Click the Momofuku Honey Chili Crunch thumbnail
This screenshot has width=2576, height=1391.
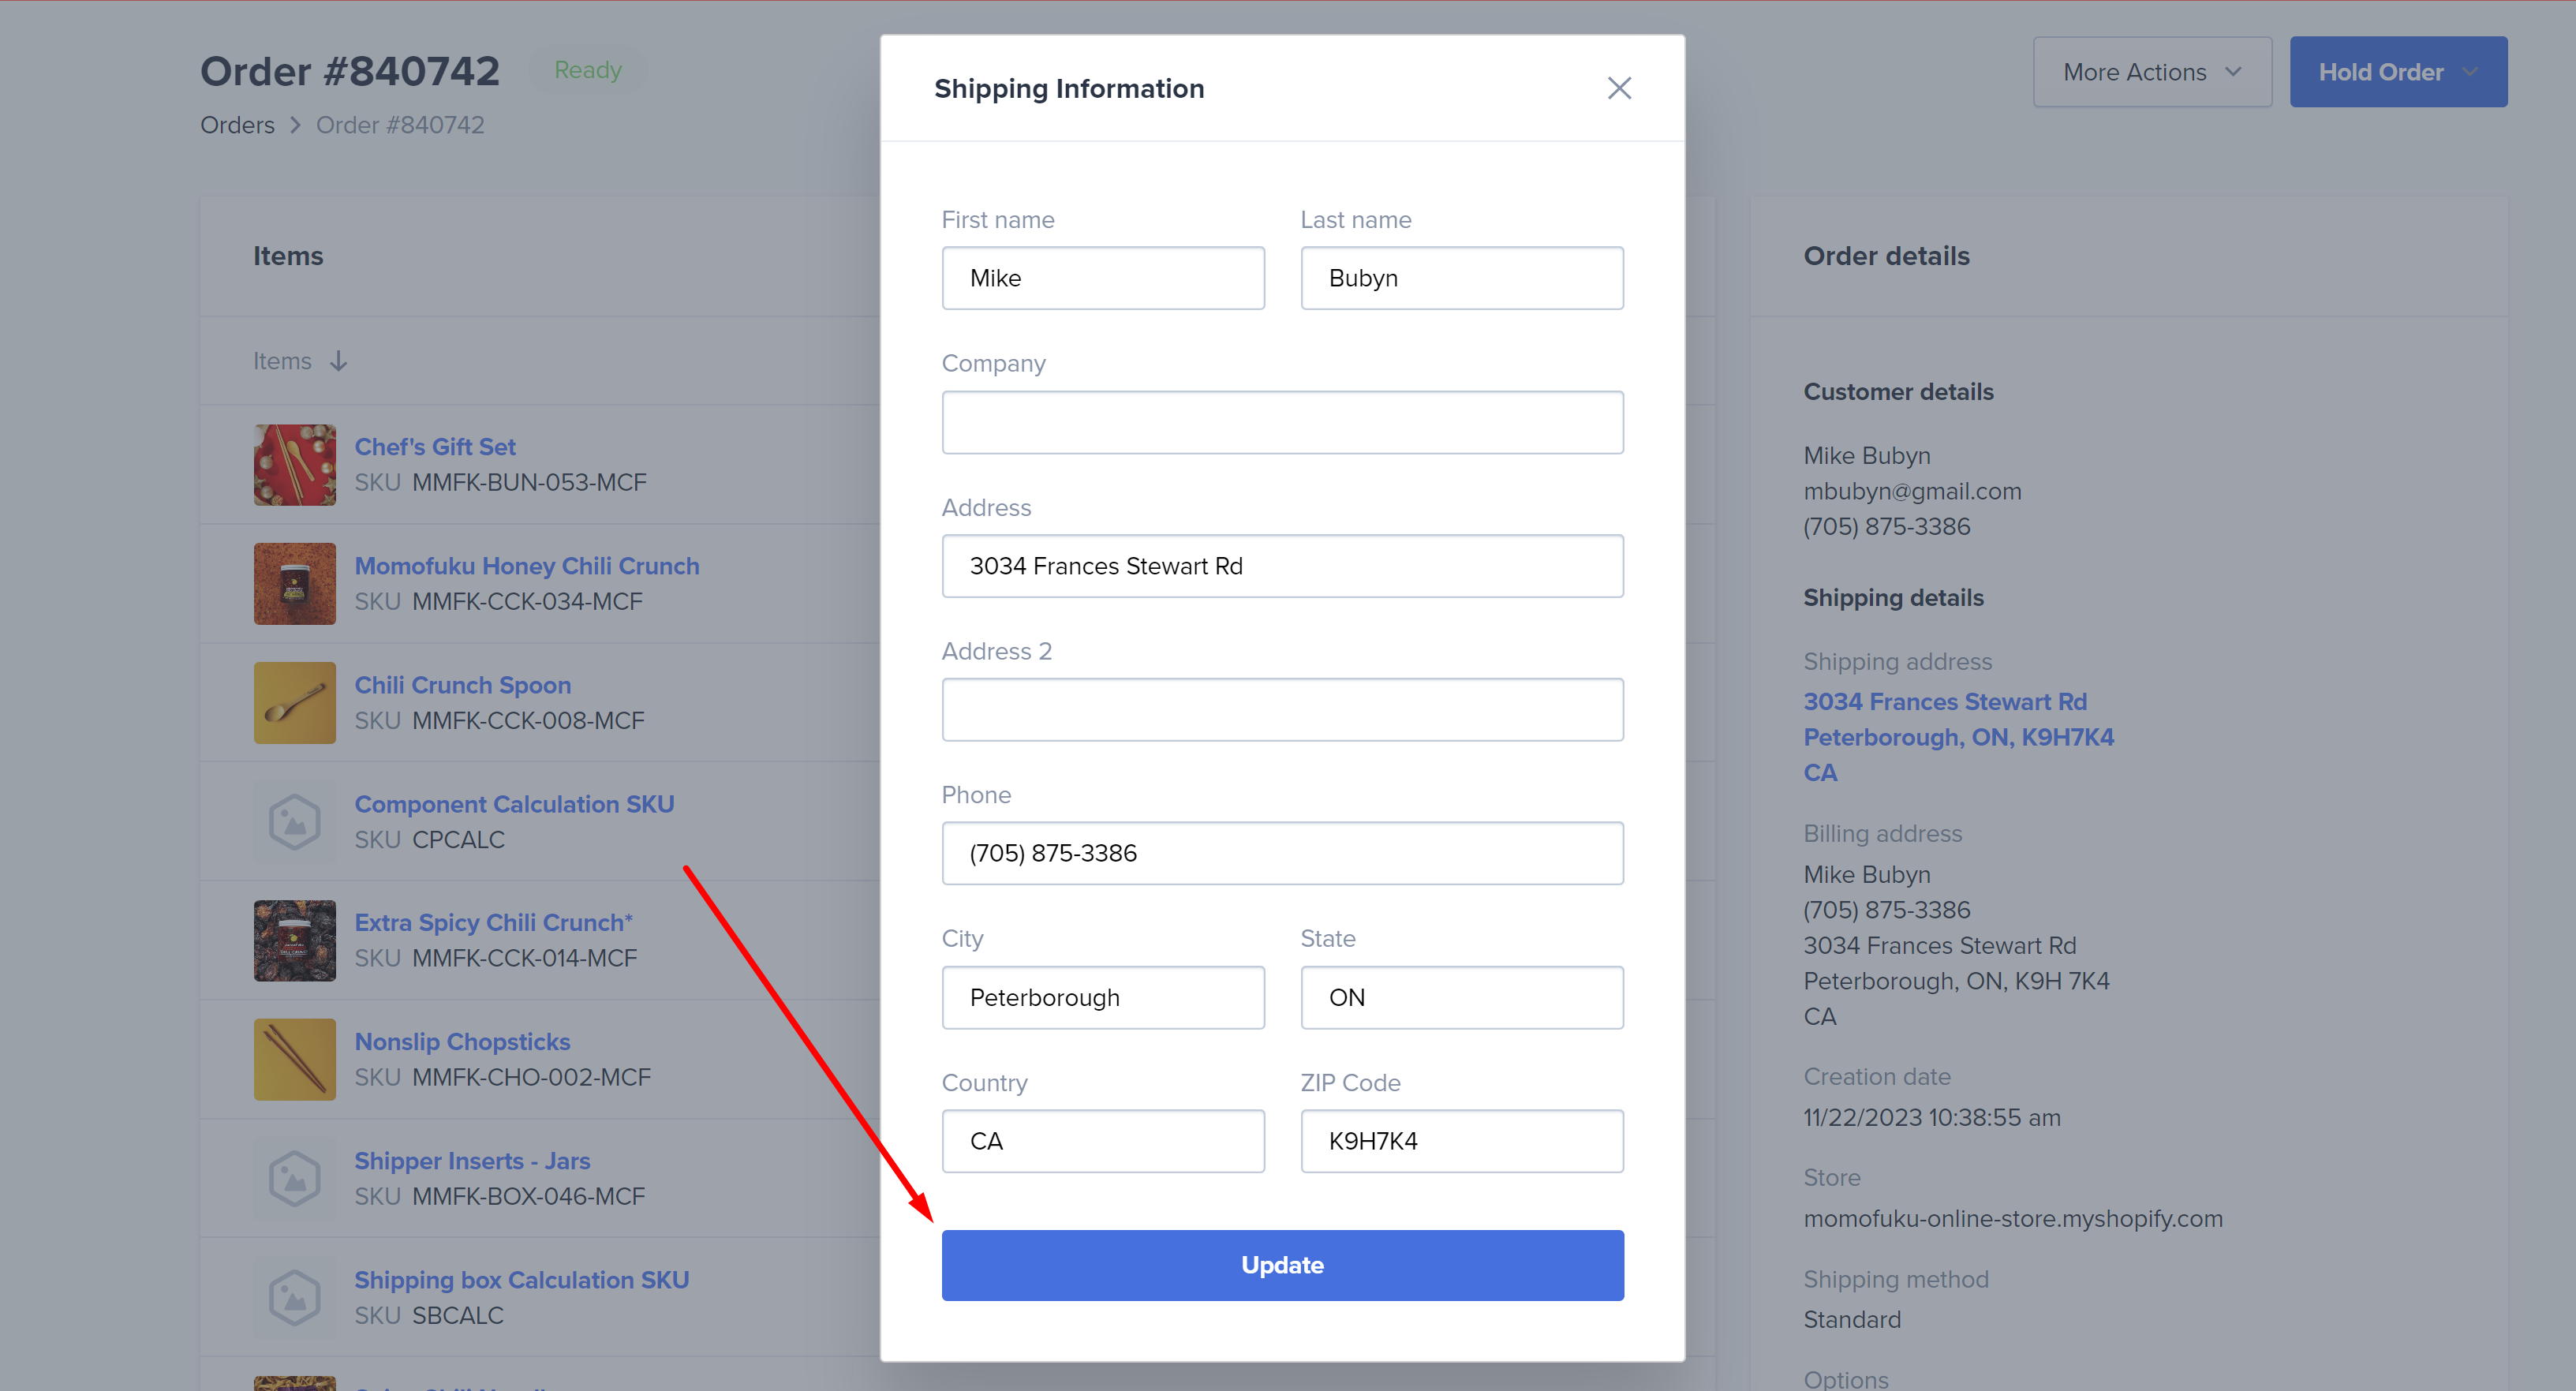pyautogui.click(x=295, y=584)
